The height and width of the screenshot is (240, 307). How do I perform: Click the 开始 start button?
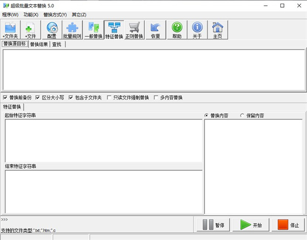251,225
